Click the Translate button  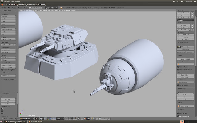8,17
